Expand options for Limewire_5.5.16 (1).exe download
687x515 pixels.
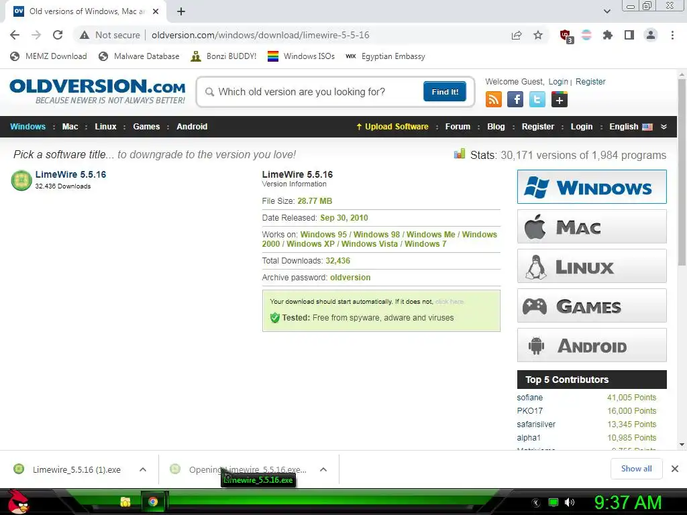pyautogui.click(x=142, y=469)
